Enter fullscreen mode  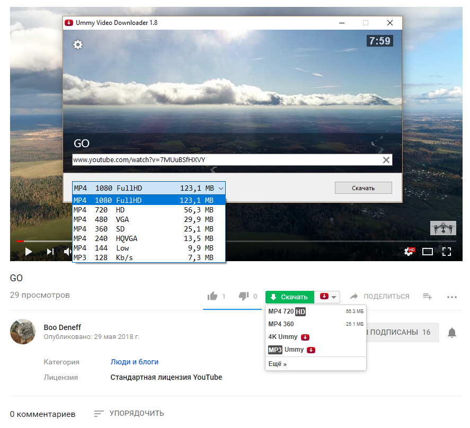(x=447, y=252)
